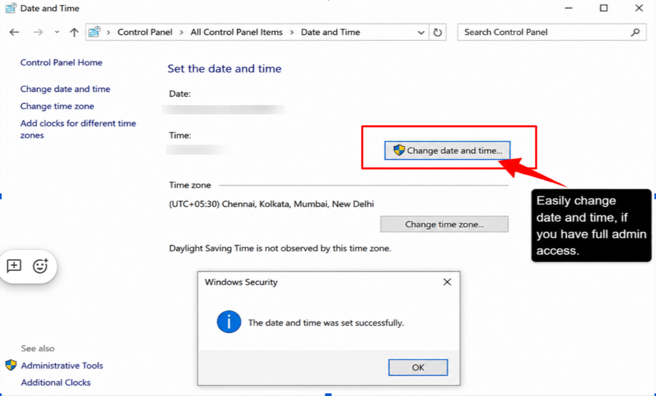
Task: Maximize the Date and Time window
Action: (604, 8)
